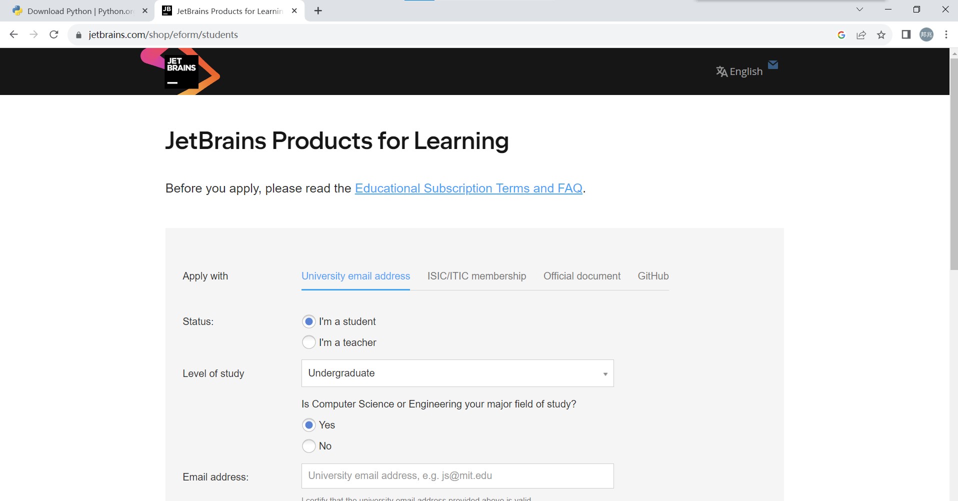Viewport: 958px width, 501px height.
Task: Go back to previous page
Action: (13, 34)
